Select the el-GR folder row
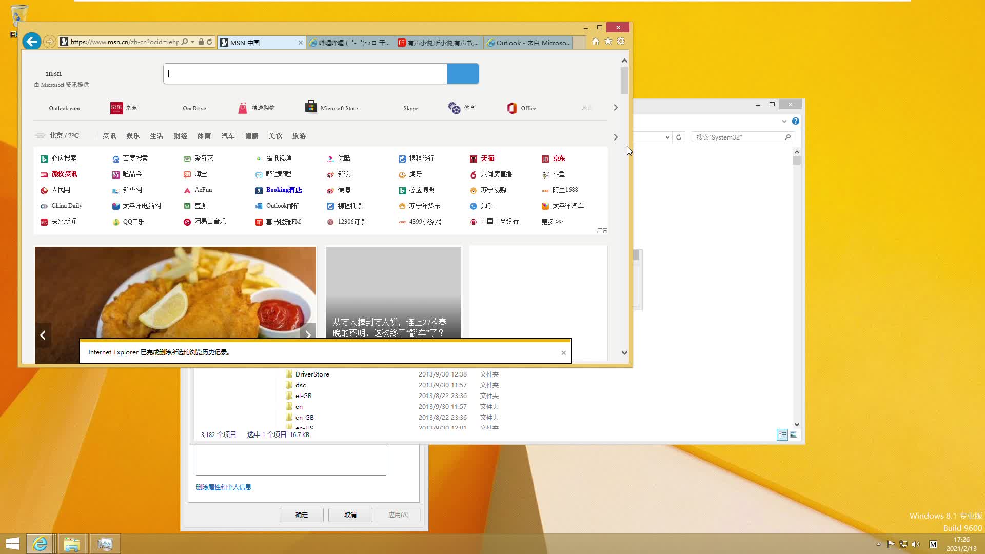The width and height of the screenshot is (985, 554). [x=392, y=396]
